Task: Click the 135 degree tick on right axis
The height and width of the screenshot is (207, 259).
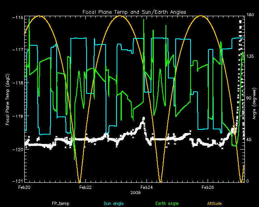Action: [250, 57]
